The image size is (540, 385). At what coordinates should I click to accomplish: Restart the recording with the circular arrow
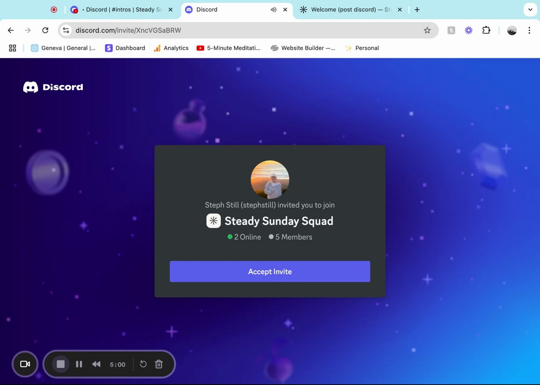[x=143, y=364]
